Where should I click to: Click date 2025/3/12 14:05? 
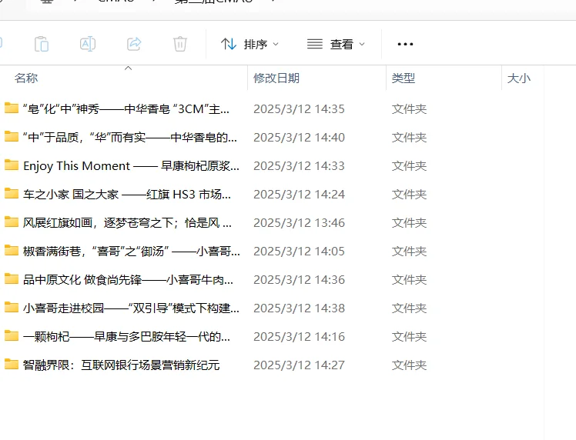[x=299, y=252]
